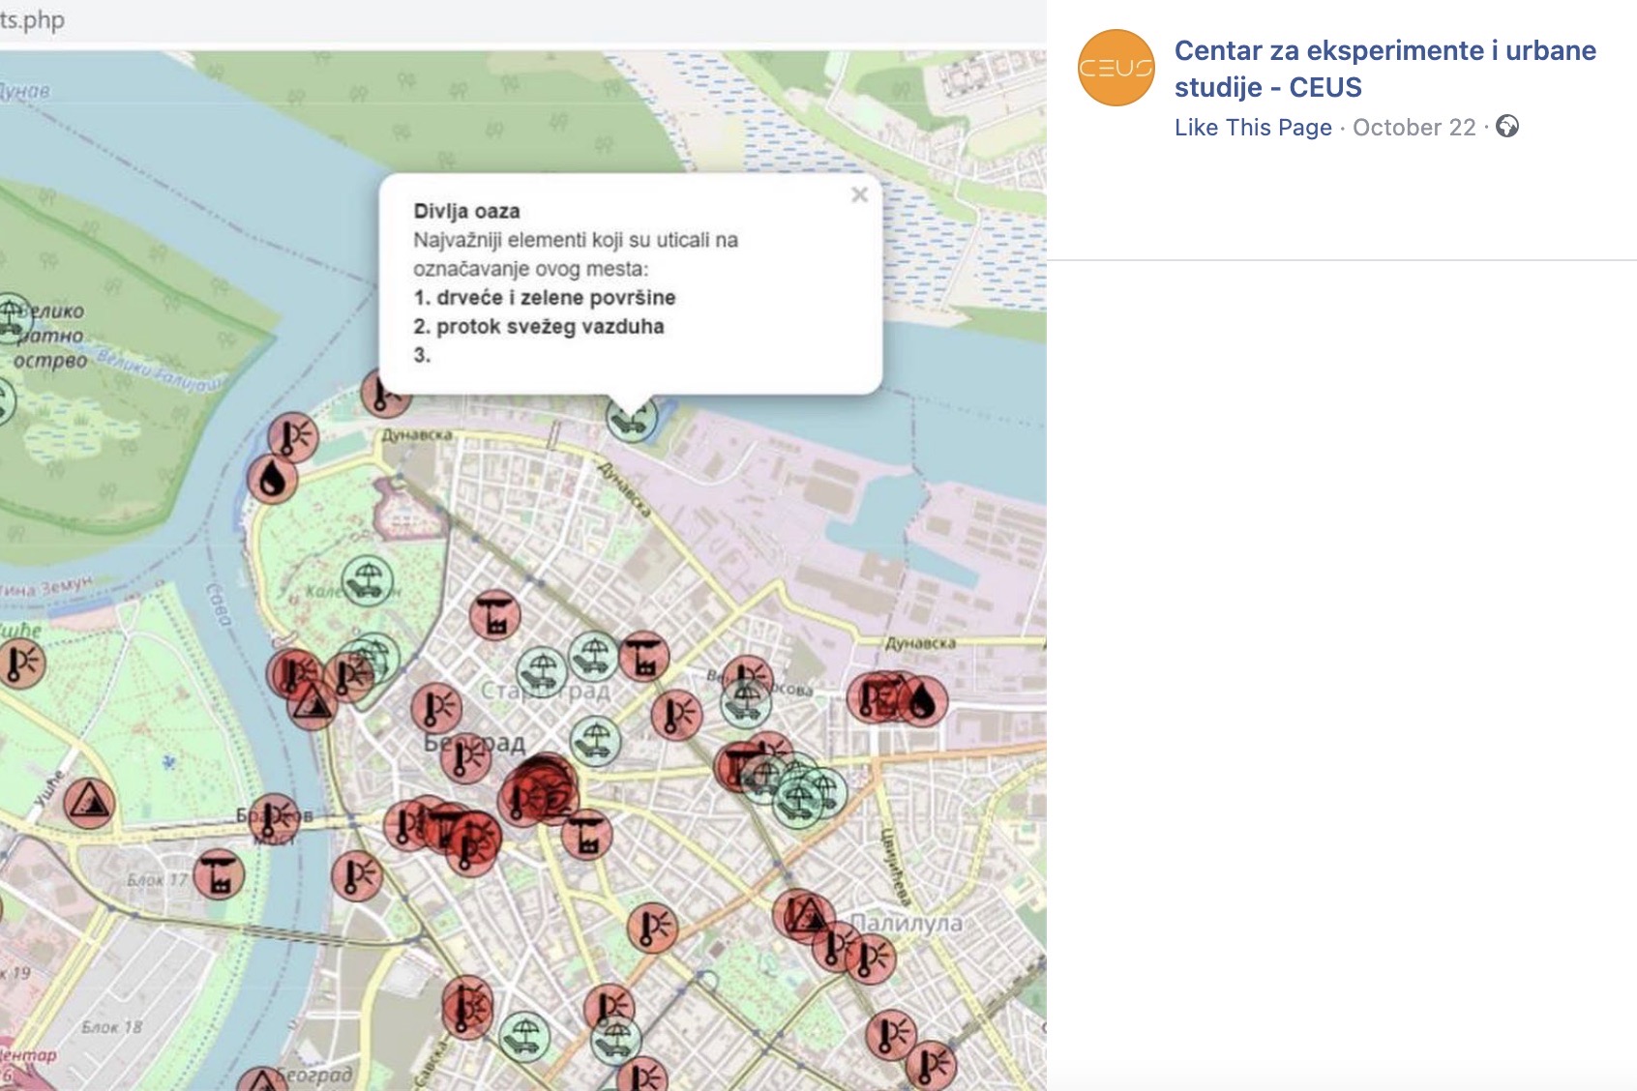Select green umbrella marker covering Стари град label
The height and width of the screenshot is (1091, 1637).
542,671
